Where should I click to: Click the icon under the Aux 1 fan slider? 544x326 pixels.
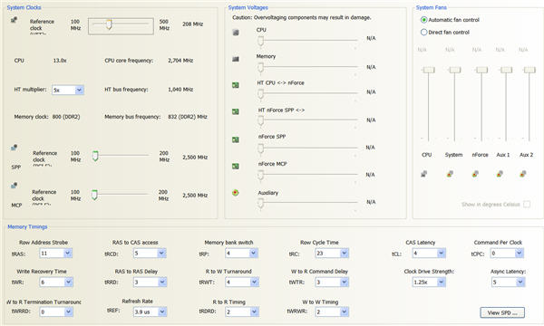[x=500, y=174]
